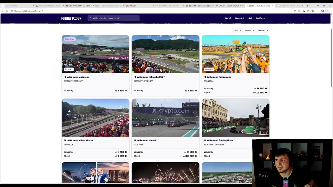The image size is (333, 187).
Task: Click the Nizozemska Zájezd price od 29 900 Kč
Action: click(x=260, y=92)
